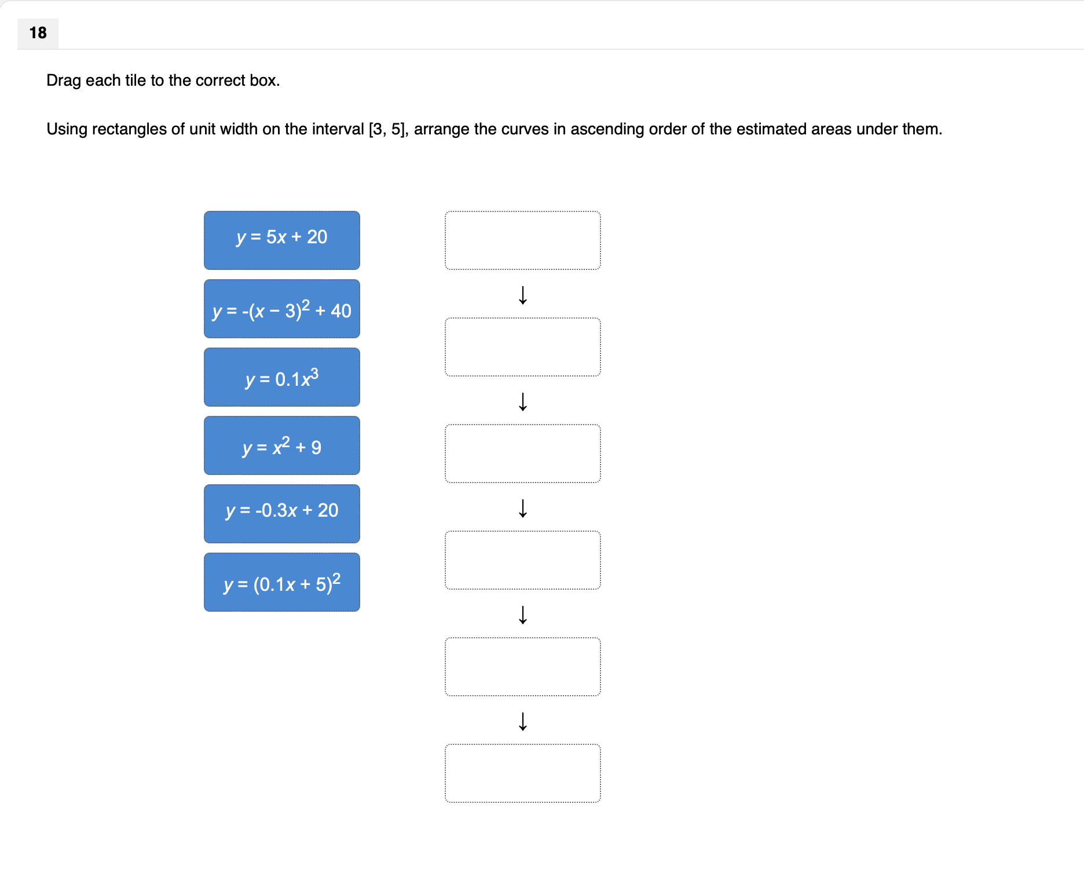The image size is (1084, 877).
Task: Click the fifth empty answer box
Action: 523,666
